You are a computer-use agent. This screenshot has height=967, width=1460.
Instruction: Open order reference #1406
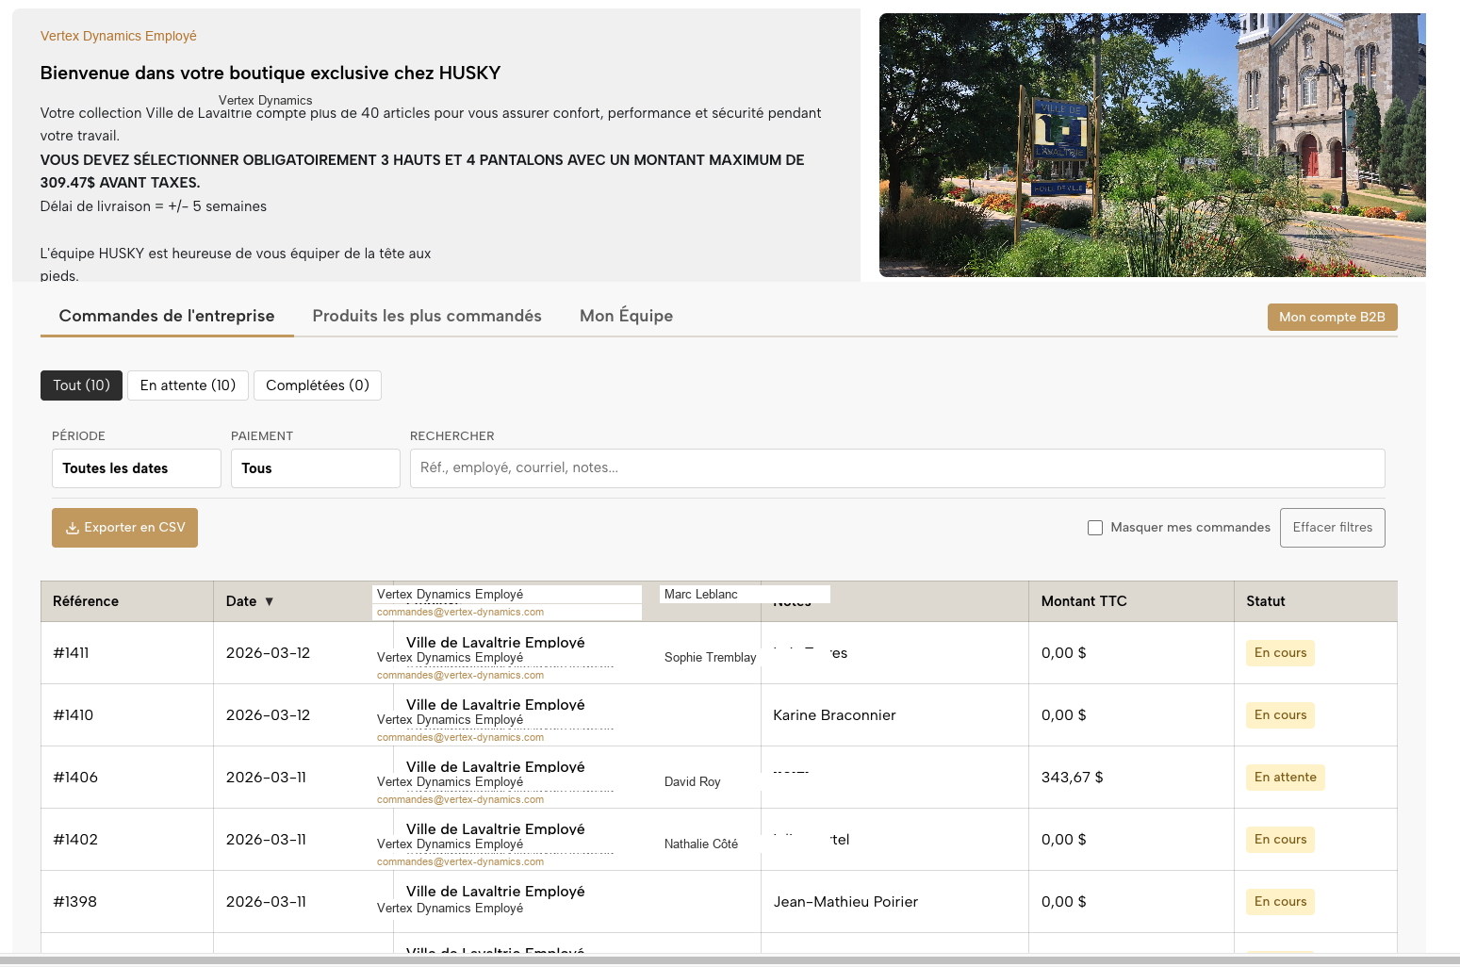pyautogui.click(x=75, y=778)
